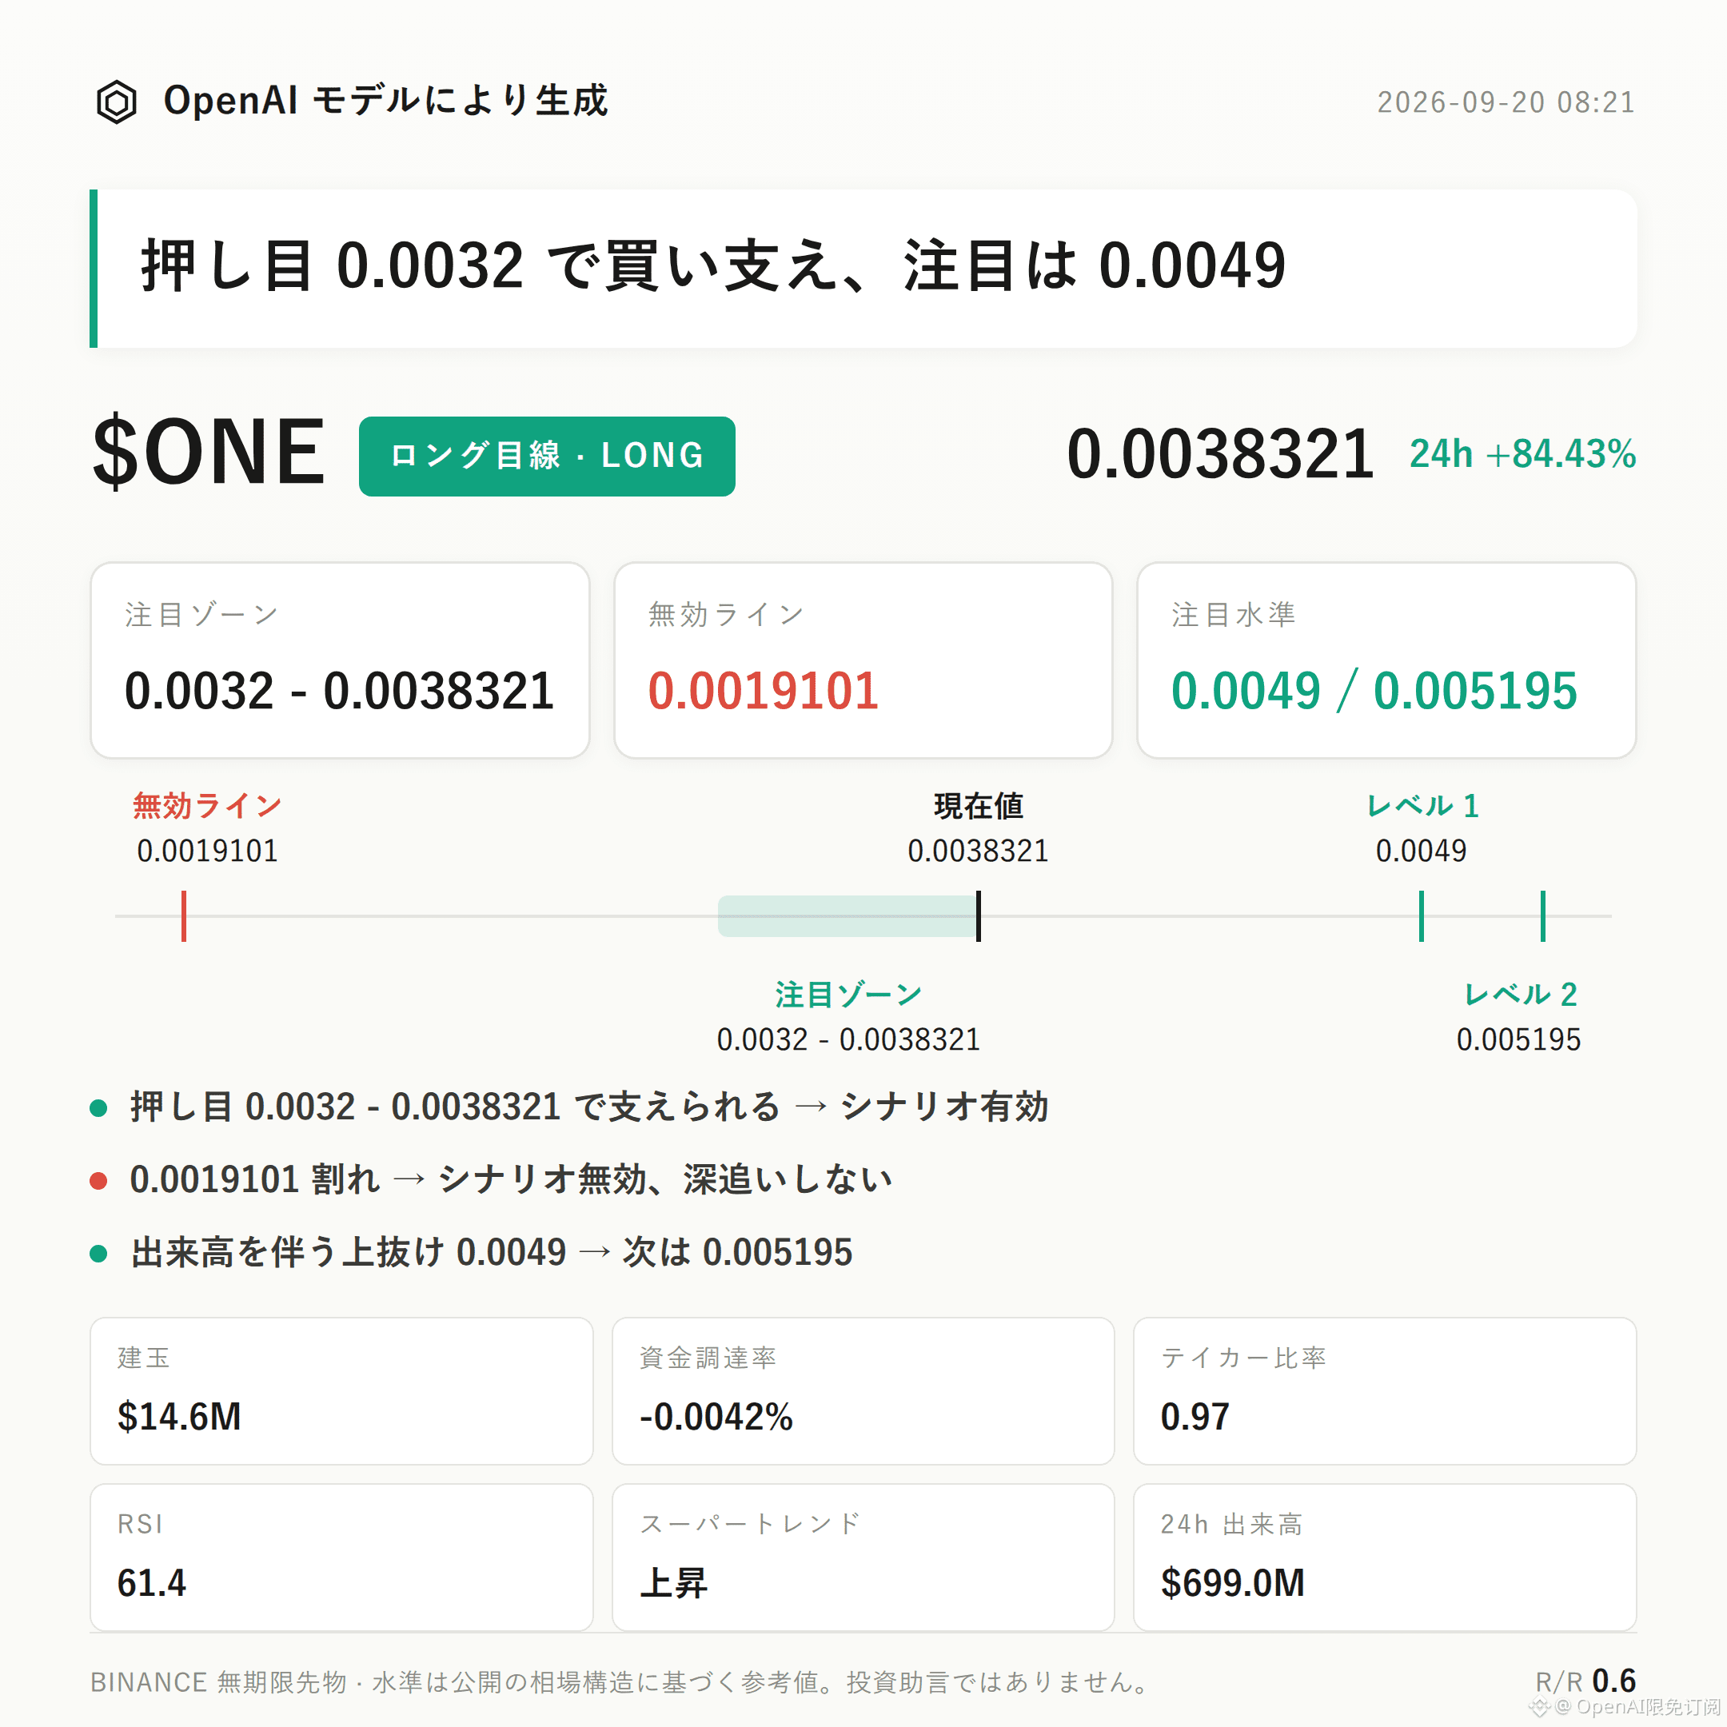This screenshot has height=1727, width=1727.
Task: Click the OpenAI hexagon logo icon
Action: [x=116, y=102]
